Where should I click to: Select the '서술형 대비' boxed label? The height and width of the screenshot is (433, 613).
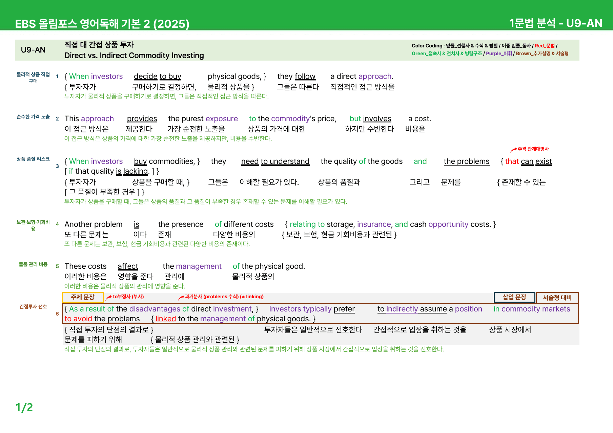coord(557,298)
